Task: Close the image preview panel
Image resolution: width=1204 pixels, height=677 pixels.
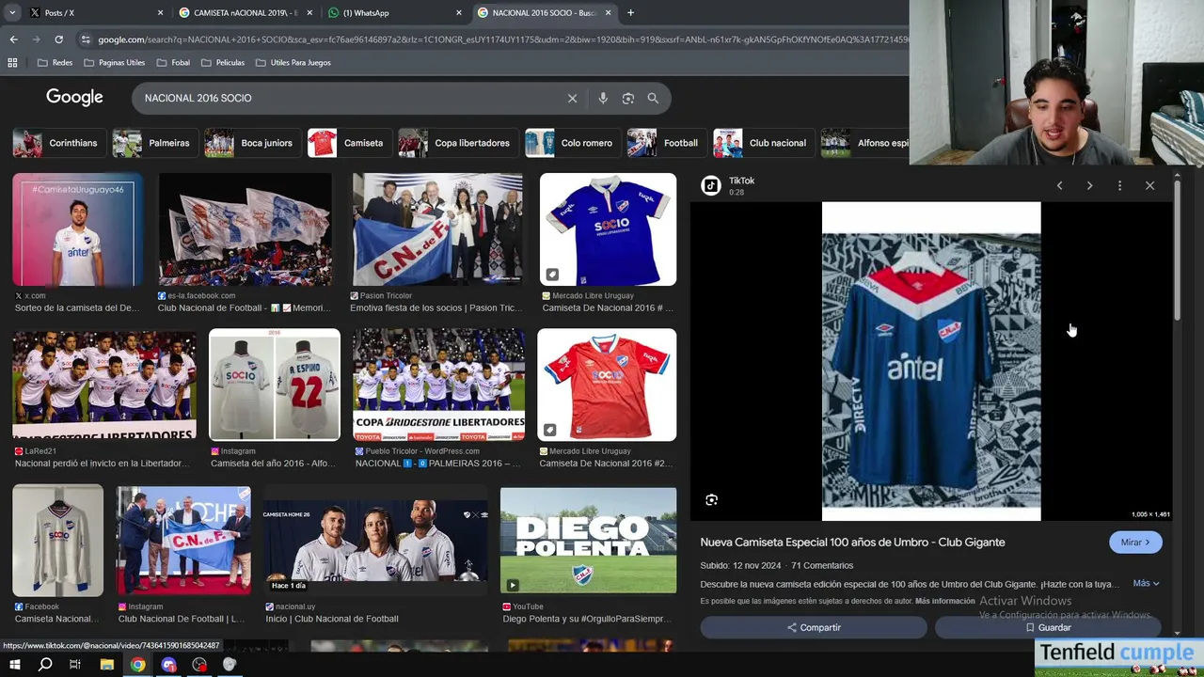Action: 1149,185
